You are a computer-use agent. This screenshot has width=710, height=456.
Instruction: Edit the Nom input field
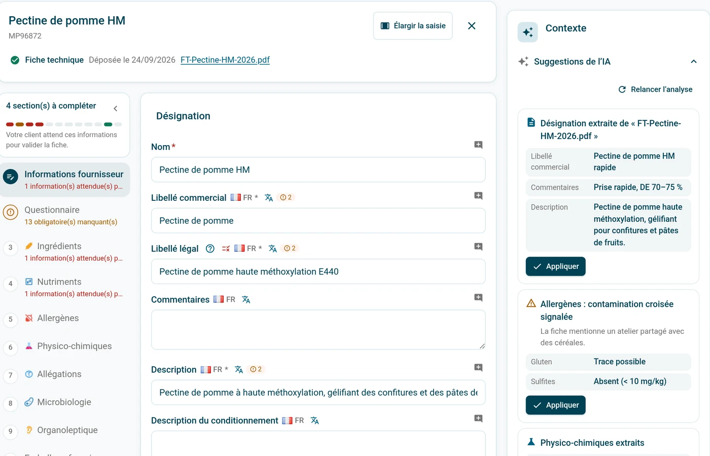318,170
